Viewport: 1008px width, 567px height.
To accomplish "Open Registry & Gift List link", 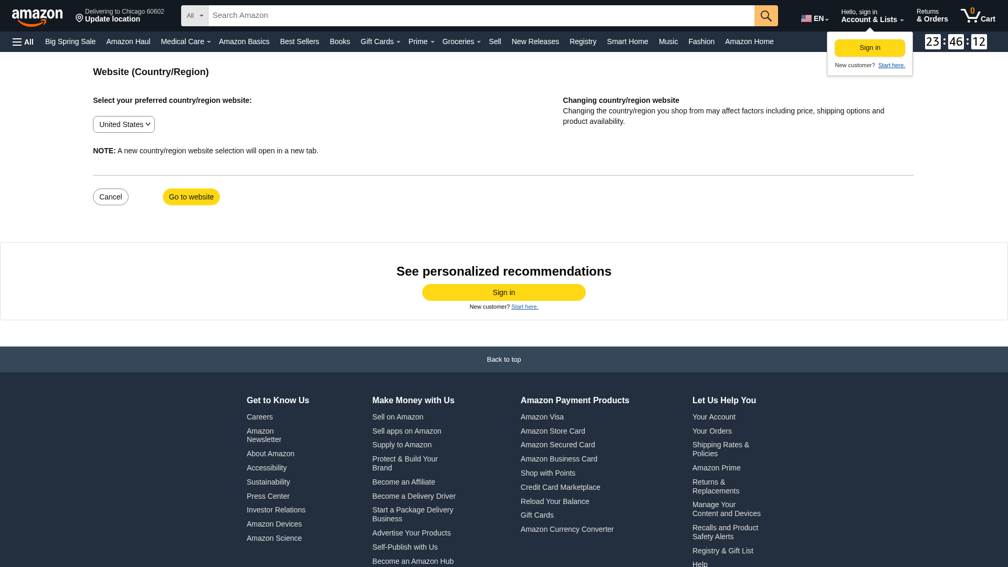I will [x=723, y=551].
